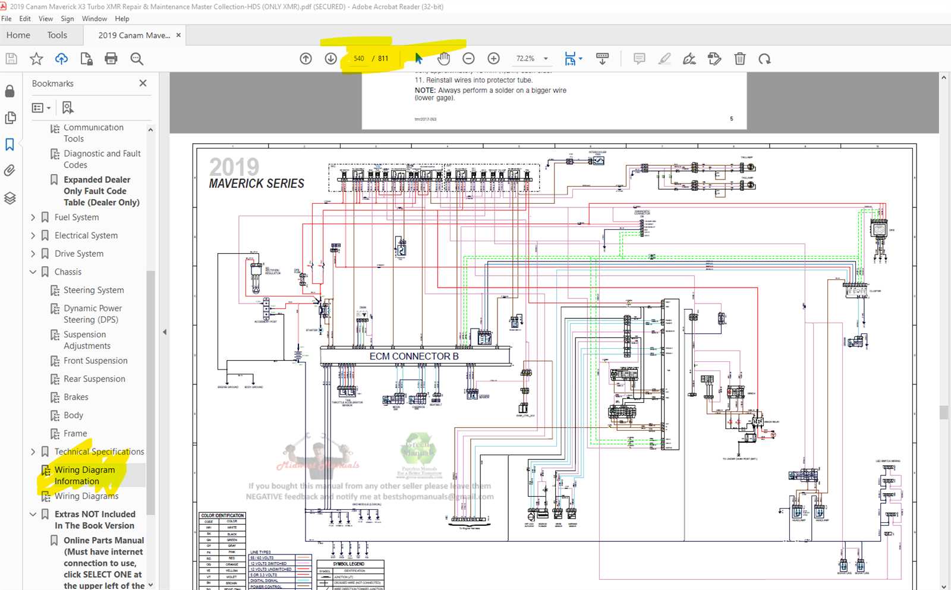Open the Wiring Diagrams bookmark
The image size is (951, 590).
pos(86,496)
